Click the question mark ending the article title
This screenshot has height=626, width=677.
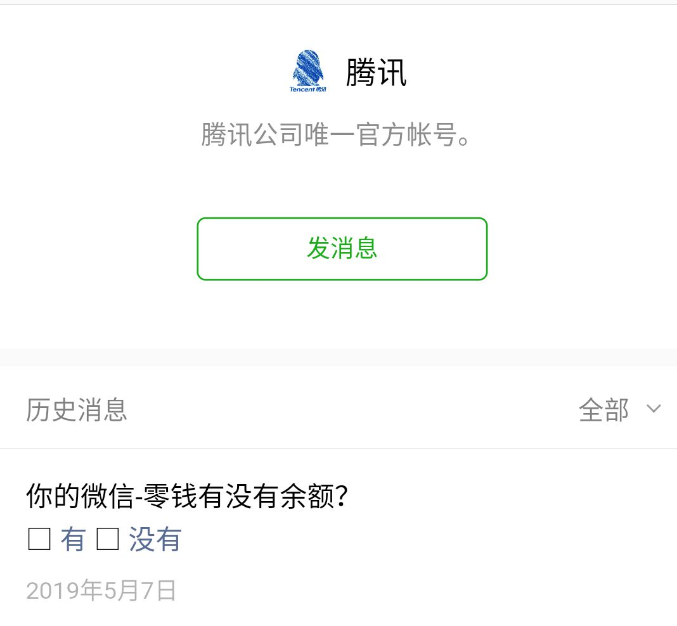coord(342,496)
